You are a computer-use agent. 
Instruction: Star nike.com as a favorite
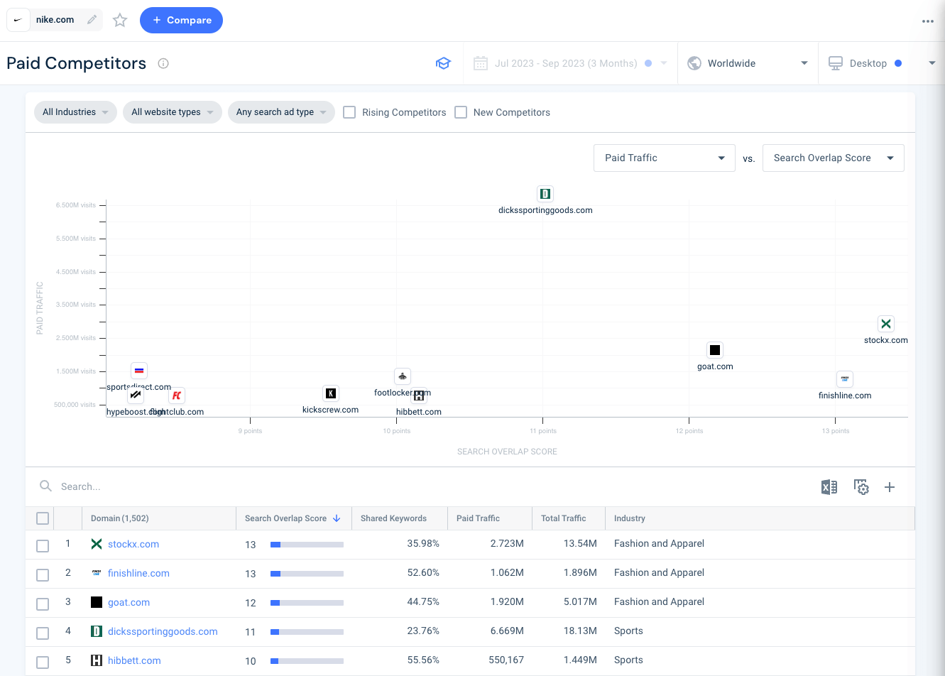(x=119, y=20)
